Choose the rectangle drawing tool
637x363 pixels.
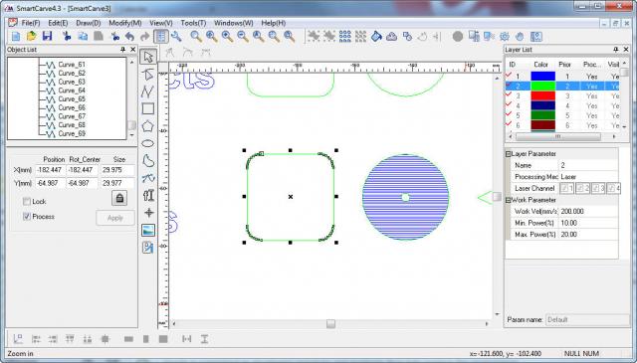coord(148,108)
